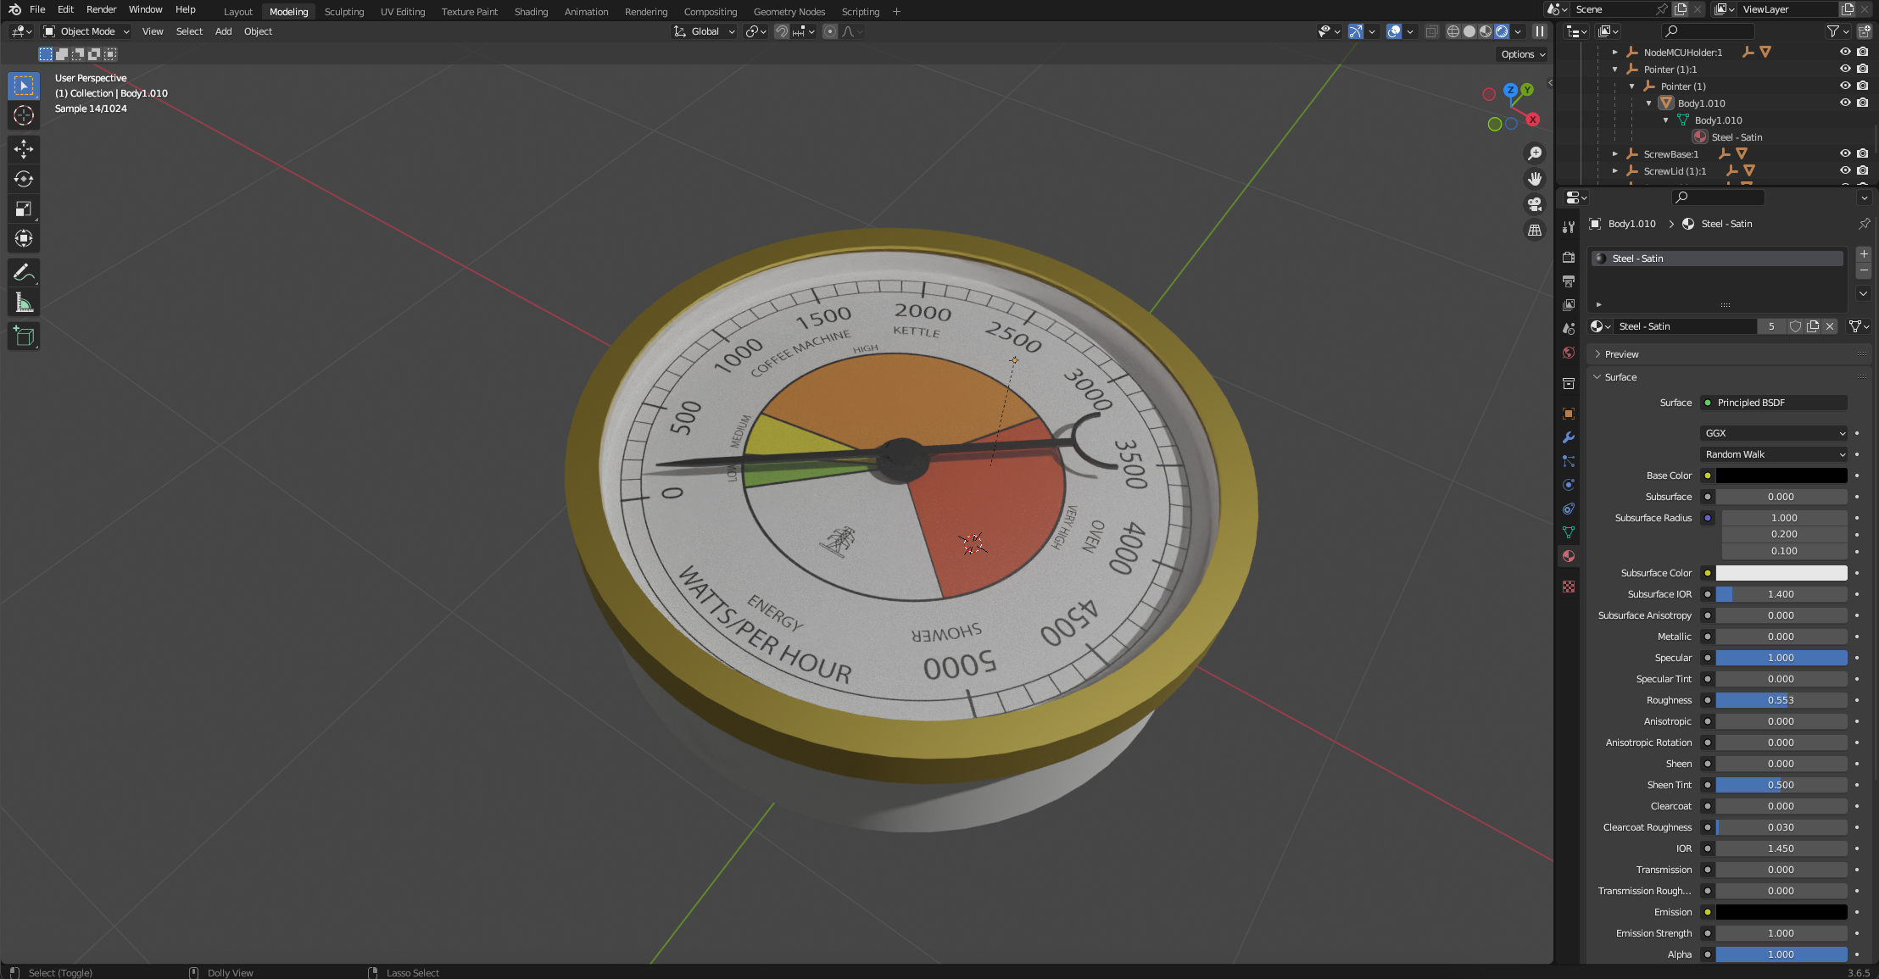
Task: Click the material user count 5 button
Action: 1771,326
